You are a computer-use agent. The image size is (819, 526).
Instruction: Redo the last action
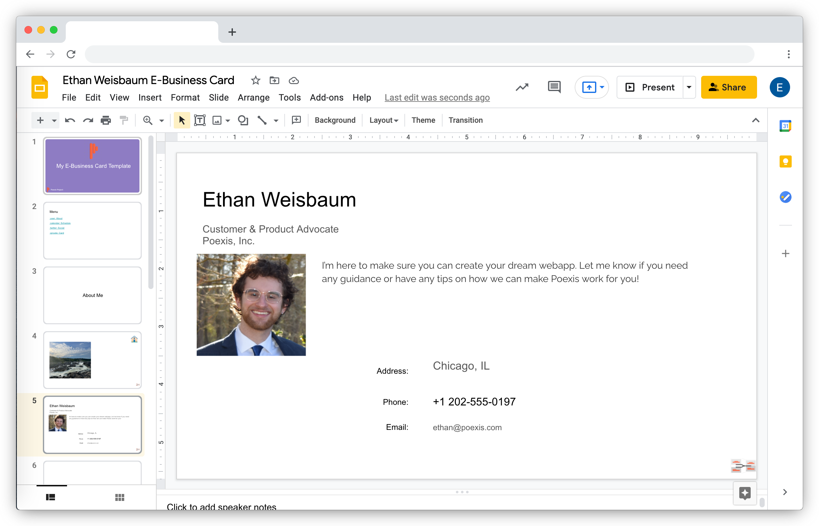tap(88, 120)
